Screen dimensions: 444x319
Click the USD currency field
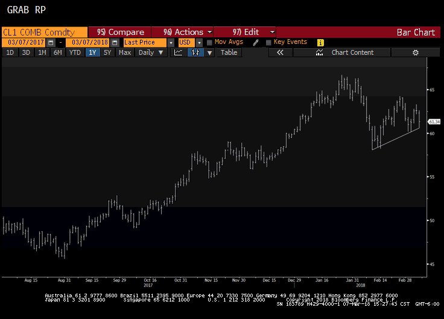pyautogui.click(x=186, y=43)
